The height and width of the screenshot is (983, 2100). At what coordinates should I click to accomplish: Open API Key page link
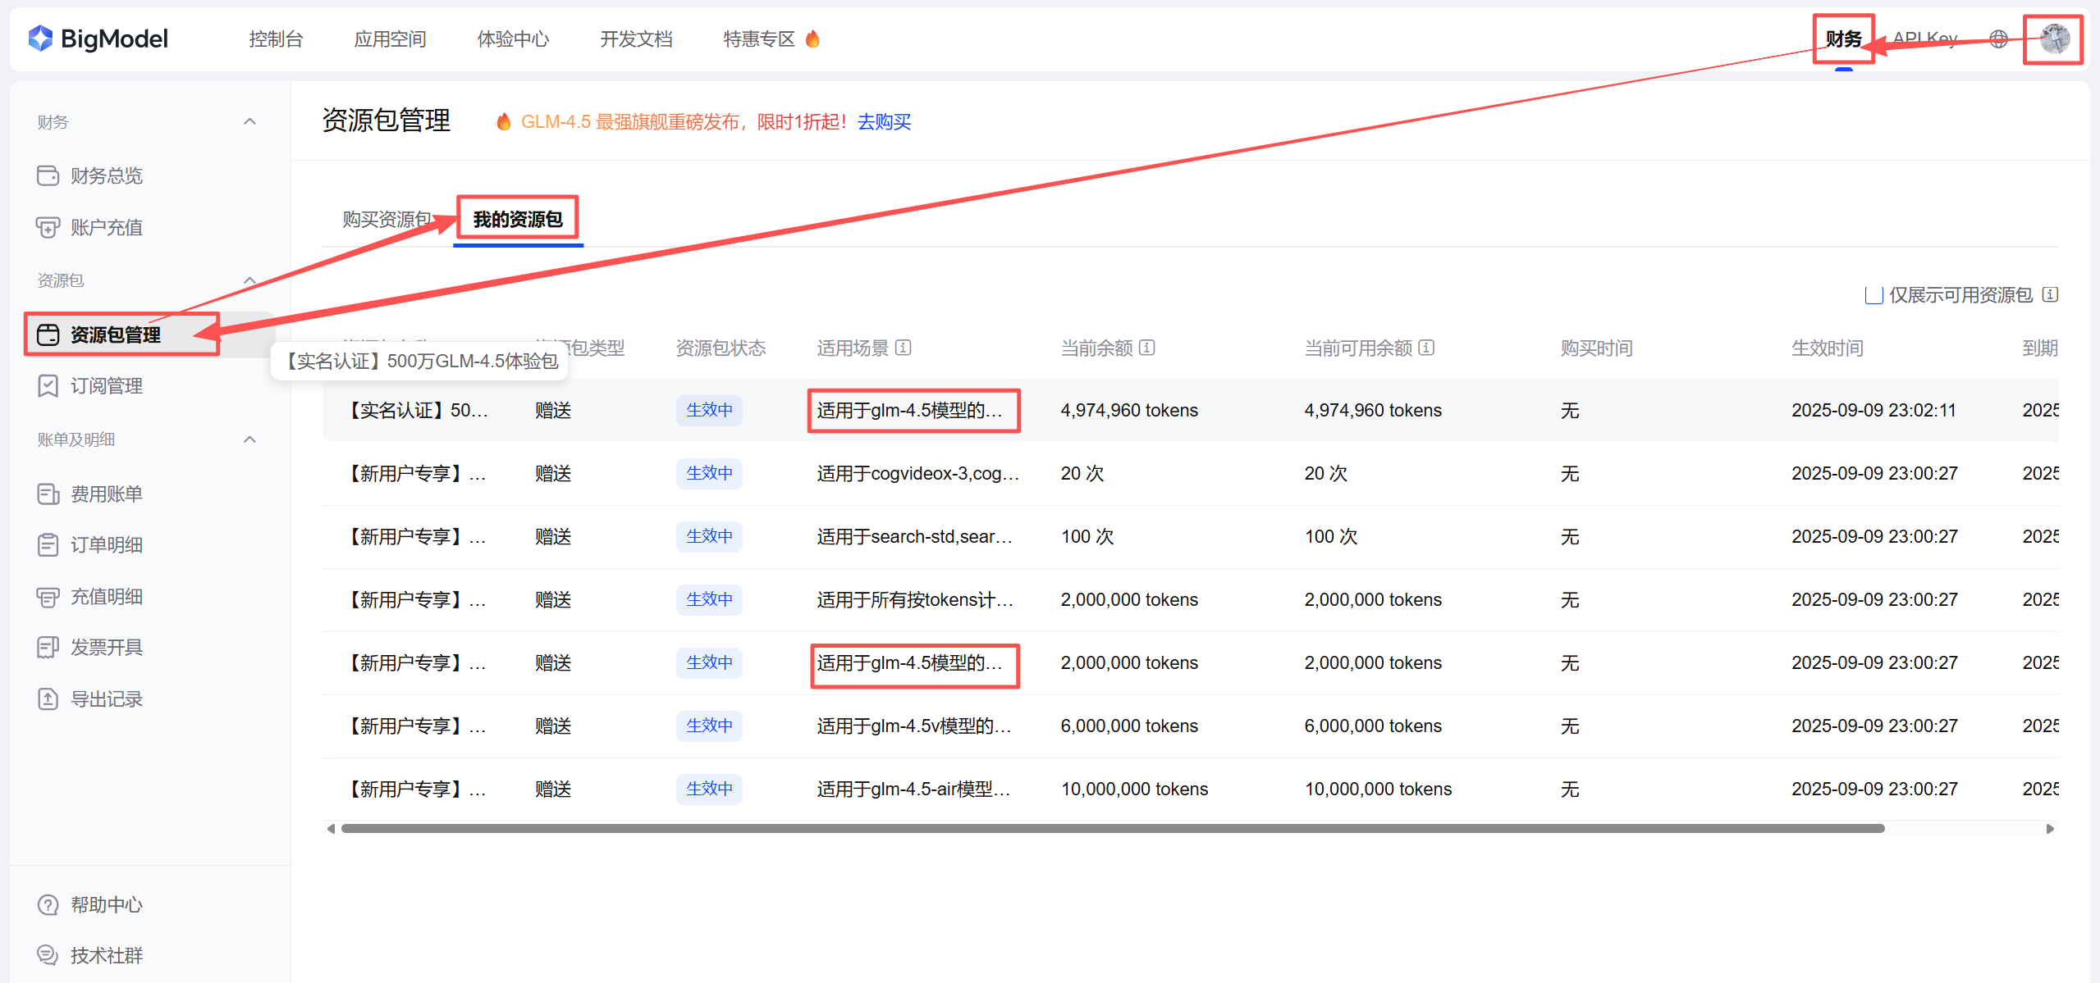click(x=1925, y=39)
